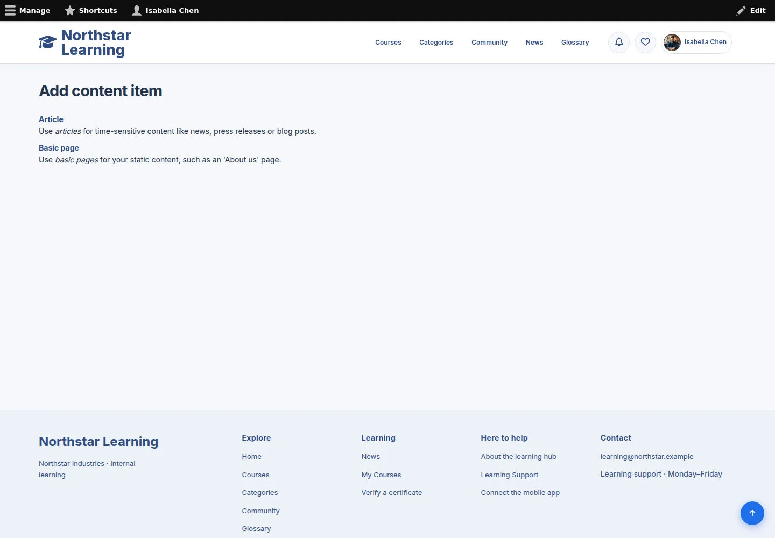The height and width of the screenshot is (538, 775).
Task: Click the 'Add content item' heading
Action: tap(101, 91)
